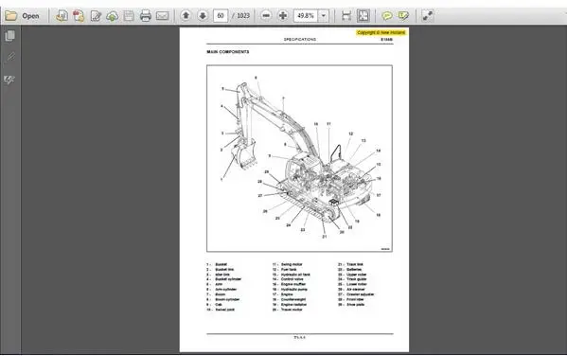Click the MAIN COMPONENTS heading

(x=228, y=52)
